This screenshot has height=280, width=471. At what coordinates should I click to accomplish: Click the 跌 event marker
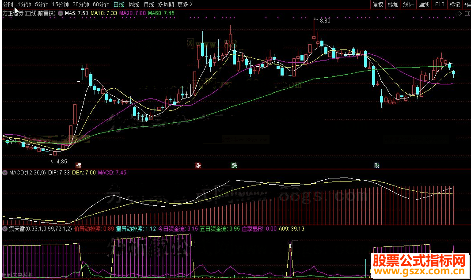point(234,165)
